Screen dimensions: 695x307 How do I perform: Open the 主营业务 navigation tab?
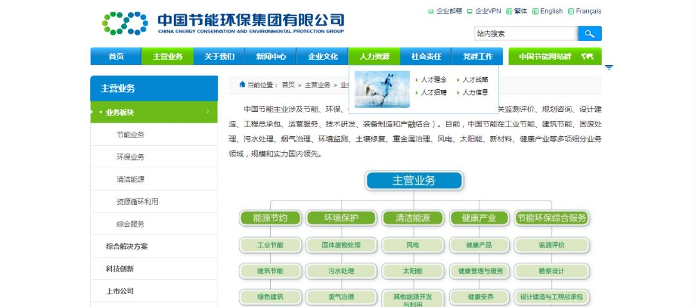pyautogui.click(x=167, y=57)
